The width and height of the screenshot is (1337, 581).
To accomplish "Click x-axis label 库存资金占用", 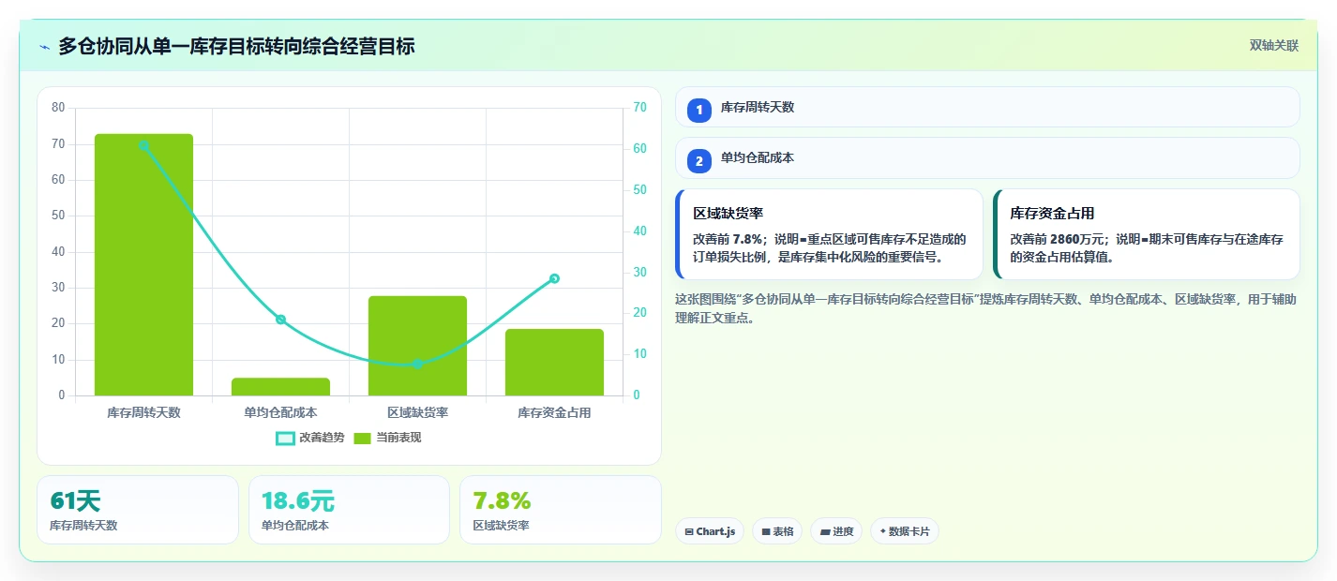I will [x=554, y=412].
